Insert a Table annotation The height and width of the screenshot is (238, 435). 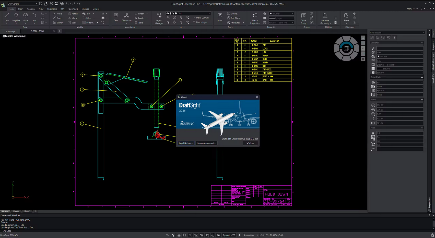(139, 23)
